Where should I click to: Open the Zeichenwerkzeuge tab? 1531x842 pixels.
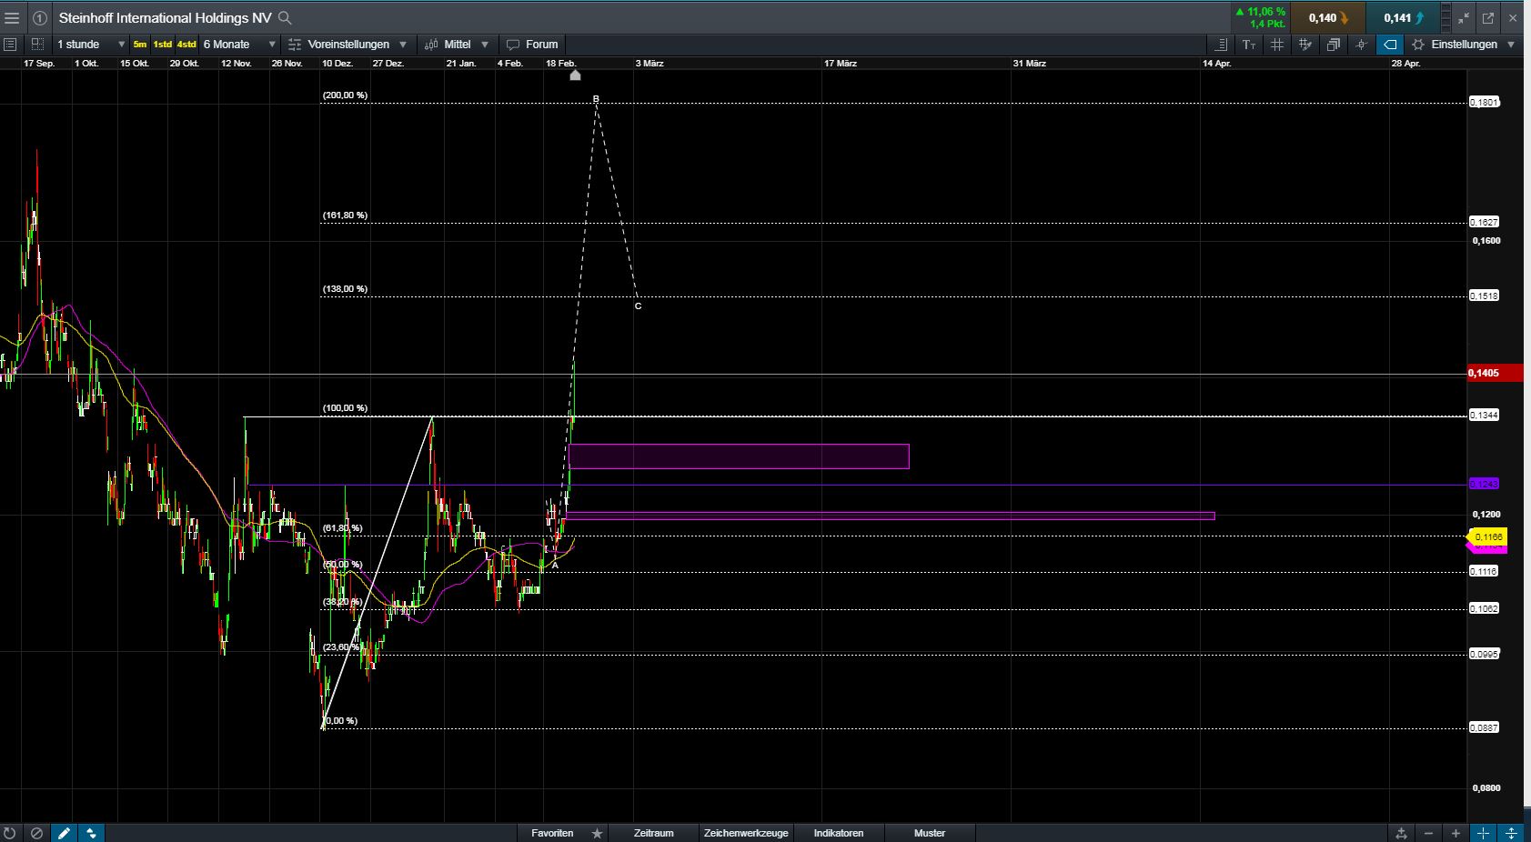[745, 833]
